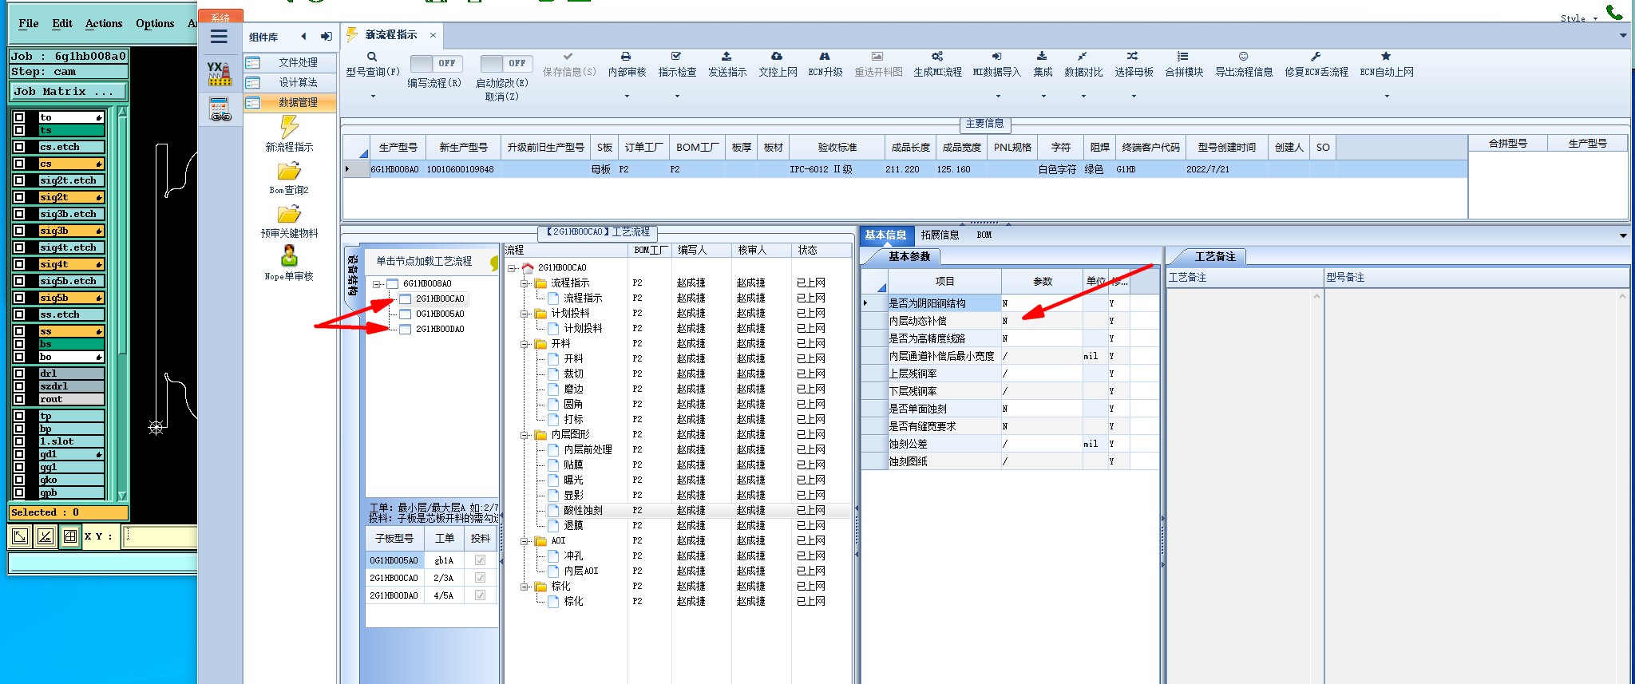
Task: Toggle the drl layer checkbox
Action: [x=19, y=374]
